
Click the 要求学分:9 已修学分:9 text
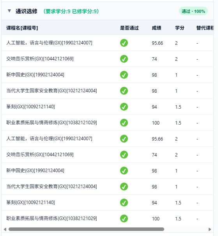(71, 11)
